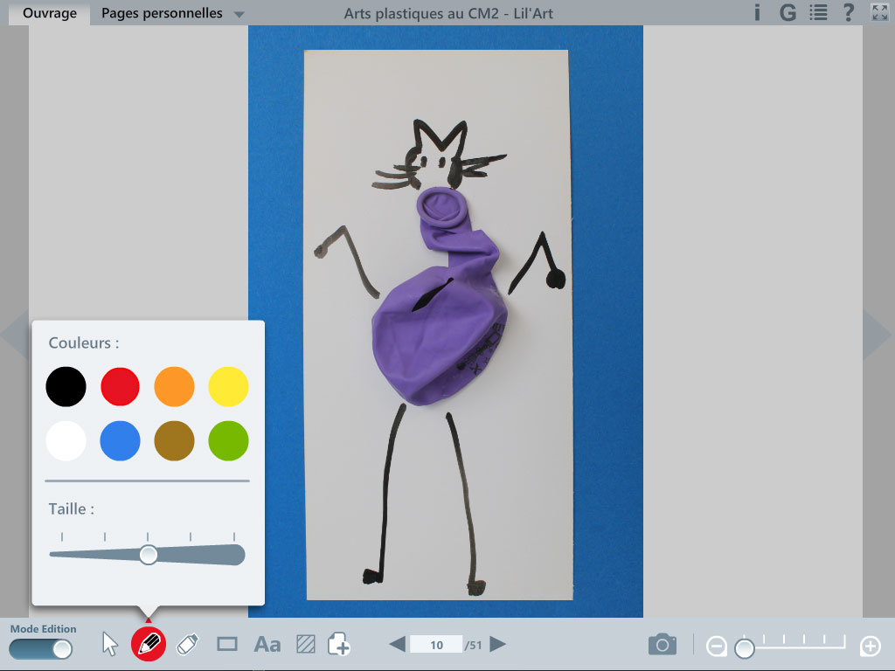Toggle fullscreen display mode
Viewport: 895px width, 671px height.
(x=879, y=12)
